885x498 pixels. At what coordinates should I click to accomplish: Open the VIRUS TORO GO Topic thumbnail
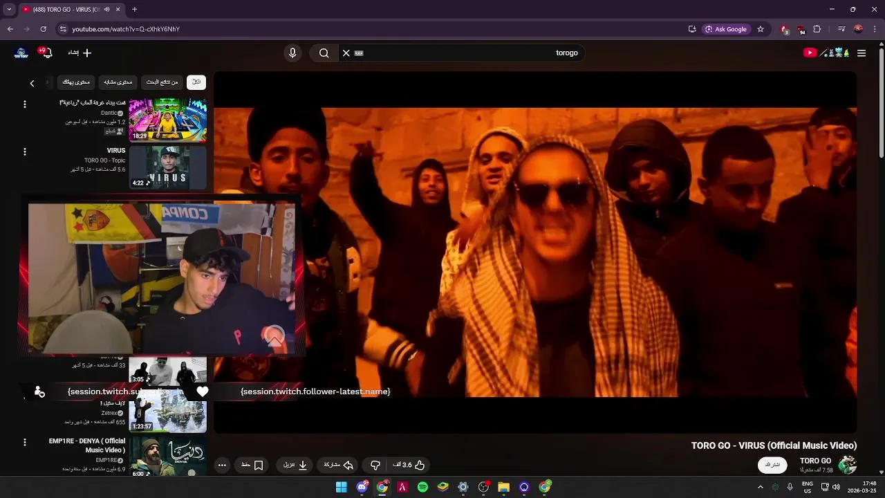coord(168,167)
